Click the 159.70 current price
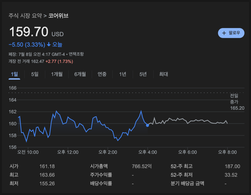The image size is (251, 195). 29,31
